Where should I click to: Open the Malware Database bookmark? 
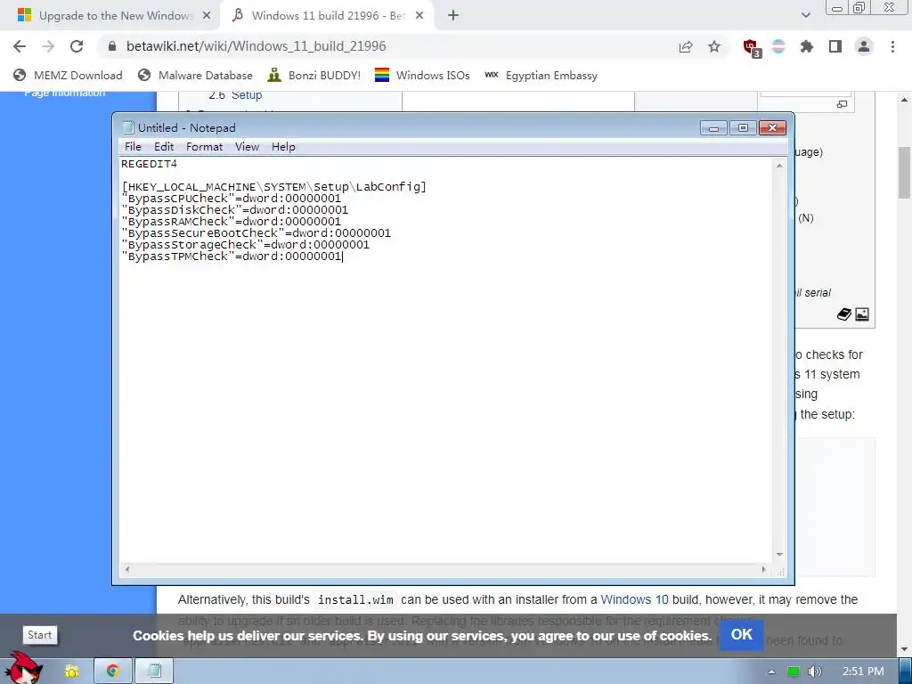[195, 75]
